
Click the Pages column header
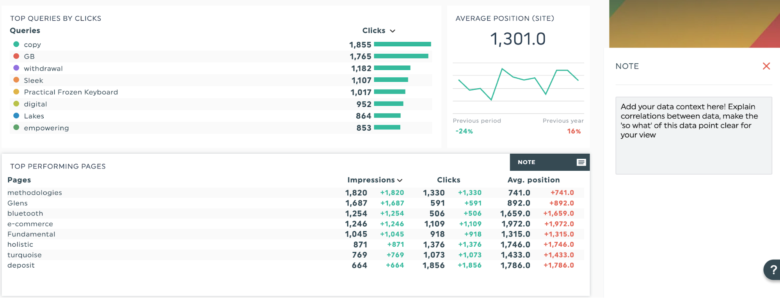pos(19,180)
